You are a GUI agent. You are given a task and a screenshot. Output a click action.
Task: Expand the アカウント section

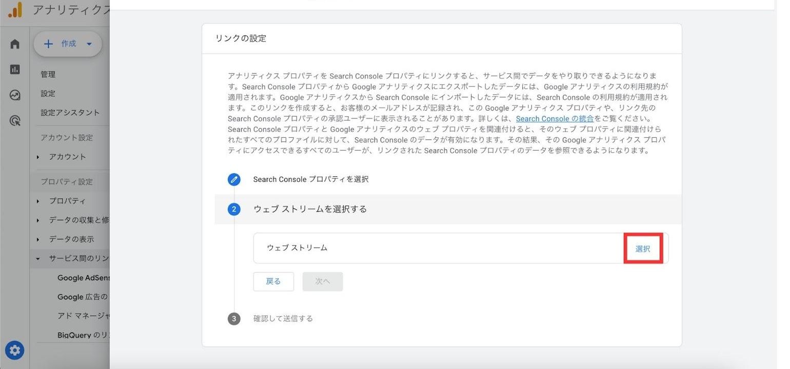[x=68, y=157]
